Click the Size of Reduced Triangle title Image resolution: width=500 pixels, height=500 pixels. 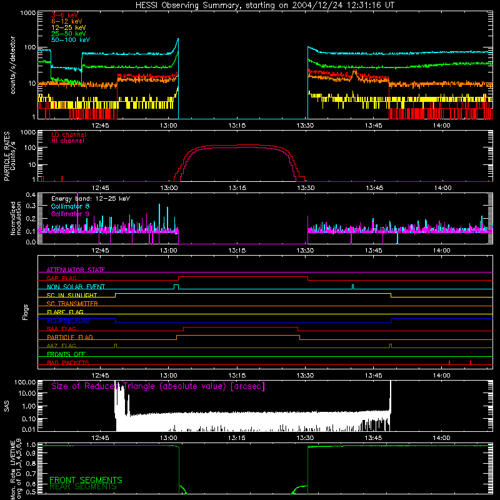(x=158, y=386)
